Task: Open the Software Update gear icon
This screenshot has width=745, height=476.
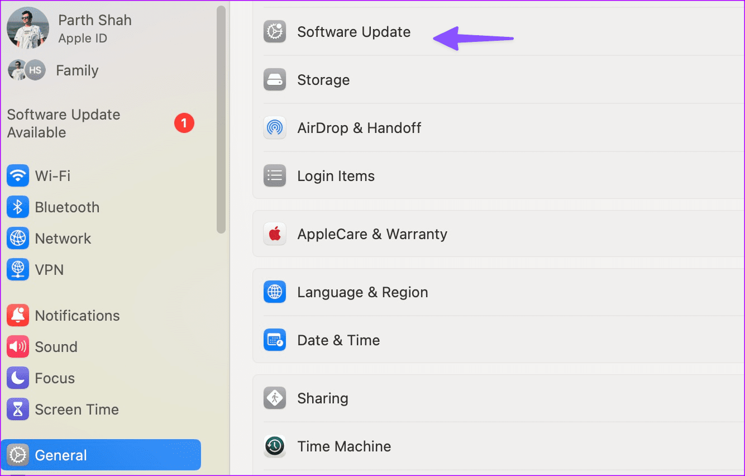Action: pyautogui.click(x=274, y=32)
